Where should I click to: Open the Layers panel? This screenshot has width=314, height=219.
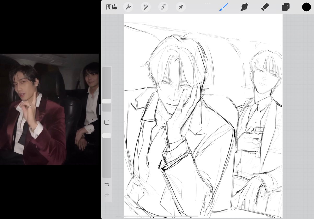(286, 7)
